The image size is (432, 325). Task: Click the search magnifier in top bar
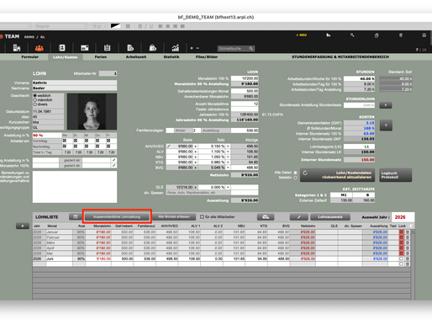(352, 35)
